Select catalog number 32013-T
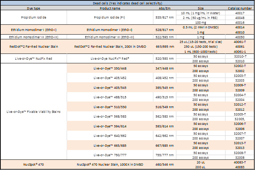The height and width of the screenshot is (170, 255). click(240, 143)
